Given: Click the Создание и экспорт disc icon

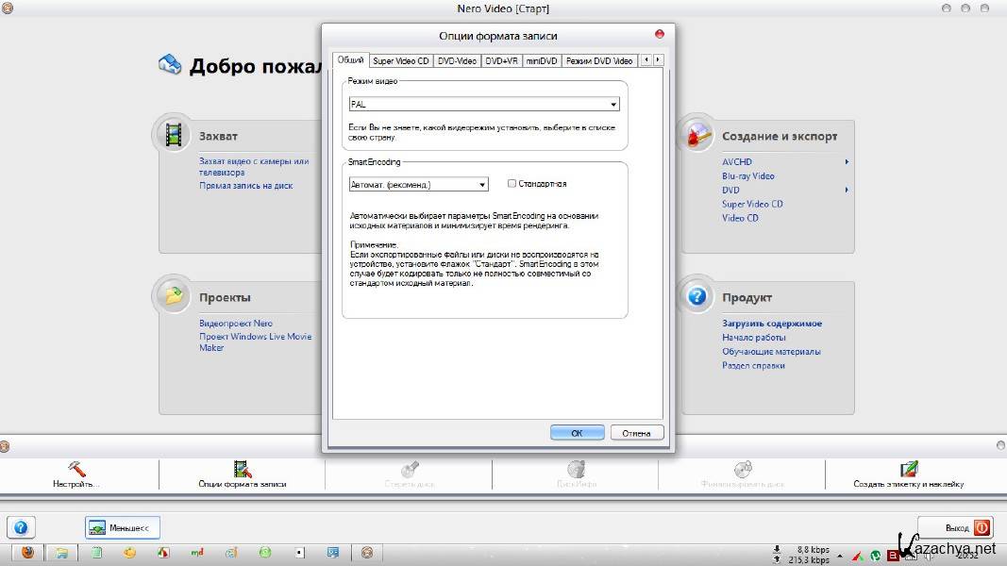Looking at the screenshot, I should pyautogui.click(x=697, y=135).
